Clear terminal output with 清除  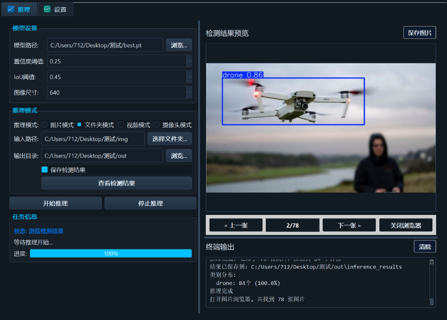(425, 247)
